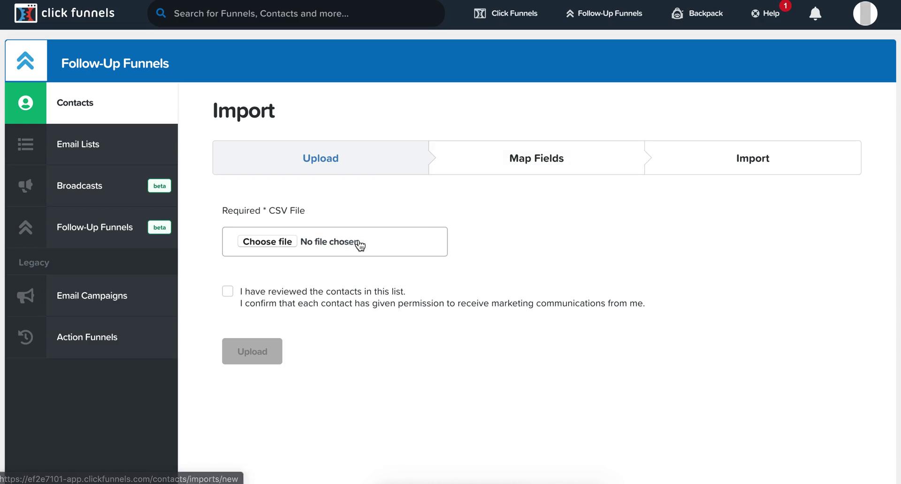The width and height of the screenshot is (901, 484).
Task: Click the Help lifebuoy icon
Action: coord(755,14)
